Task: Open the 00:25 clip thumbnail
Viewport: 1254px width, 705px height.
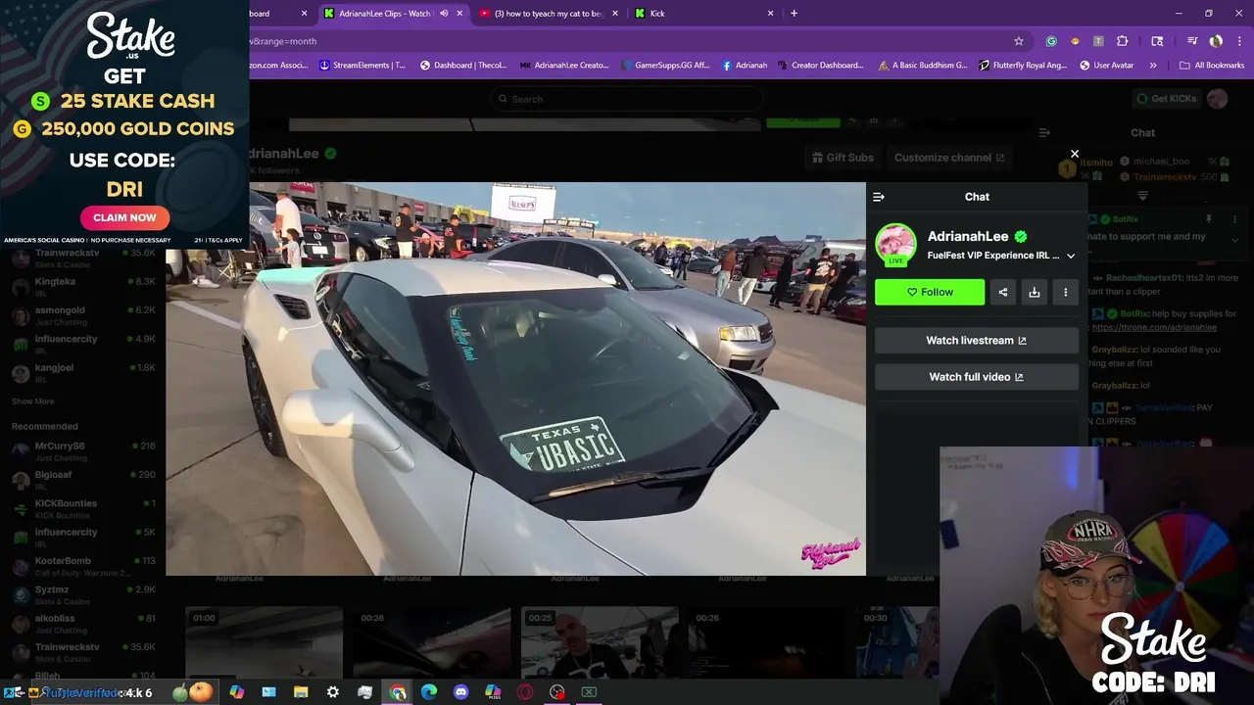Action: [x=600, y=641]
